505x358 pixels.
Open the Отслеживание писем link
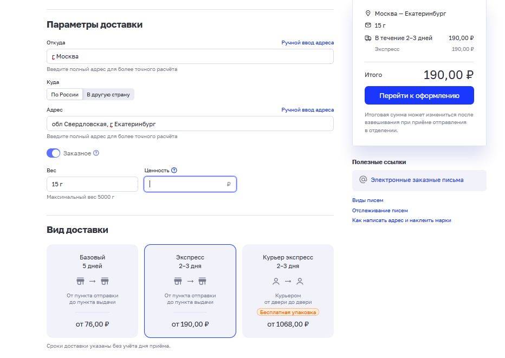coord(380,210)
